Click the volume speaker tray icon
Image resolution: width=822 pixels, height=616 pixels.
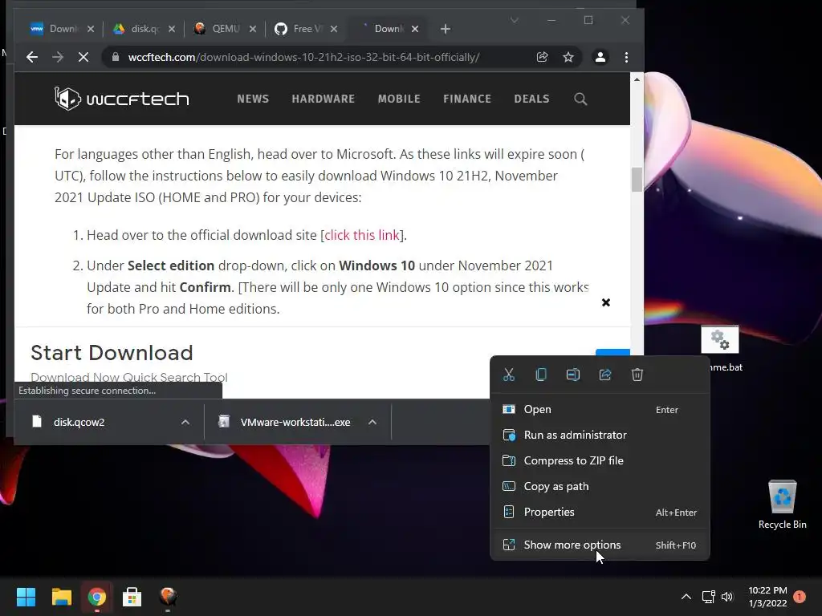click(727, 597)
